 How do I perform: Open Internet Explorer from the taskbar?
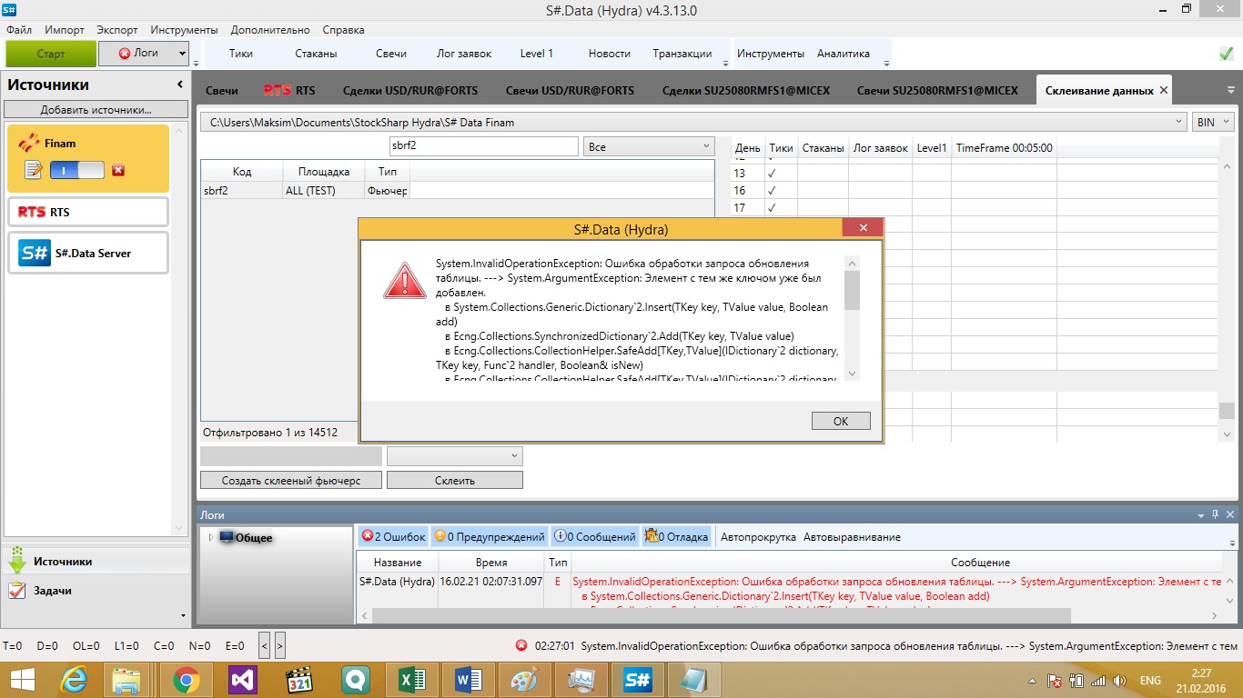pyautogui.click(x=75, y=680)
